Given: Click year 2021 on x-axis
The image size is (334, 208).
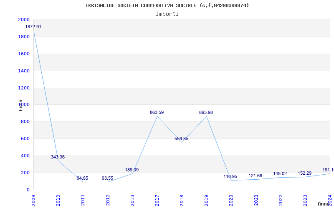Looking at the screenshot, I should tap(256, 200).
